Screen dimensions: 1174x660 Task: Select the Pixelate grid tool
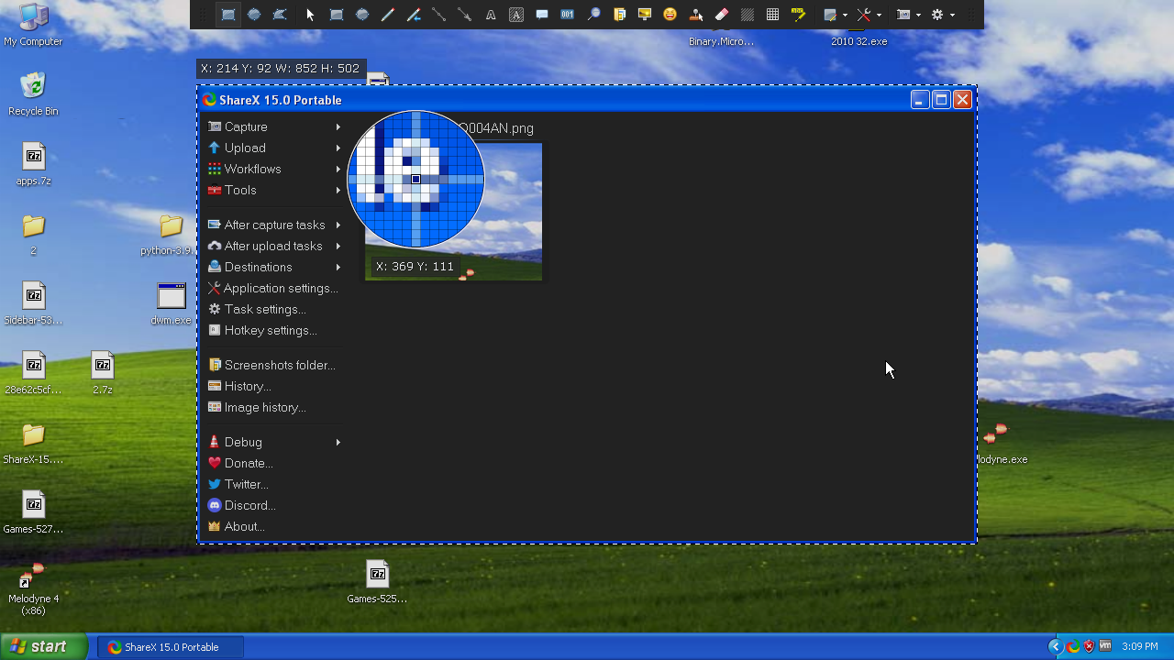773,15
